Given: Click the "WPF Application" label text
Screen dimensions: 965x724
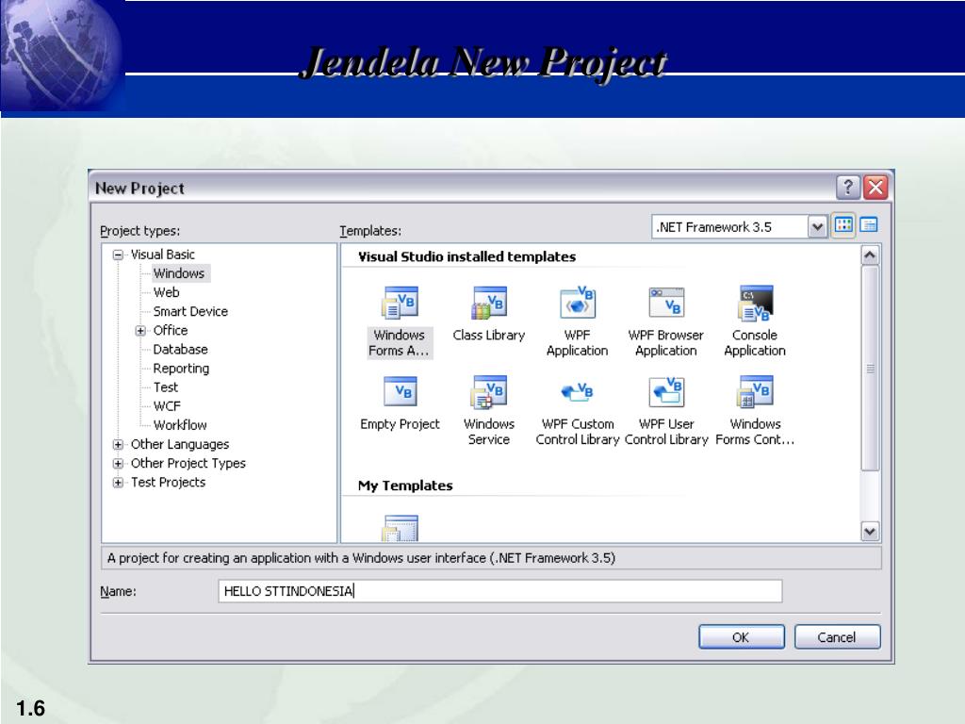Looking at the screenshot, I should (x=578, y=343).
